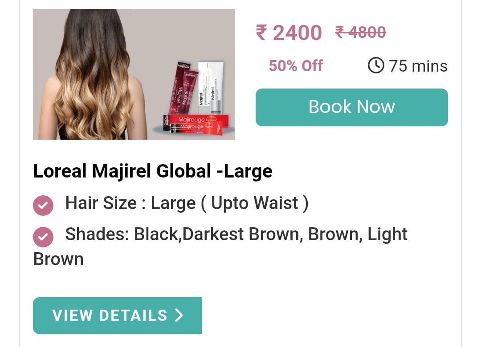The width and height of the screenshot is (481, 347).
Task: Select the Shades Black, Darkest Brown line
Action: 236,234
